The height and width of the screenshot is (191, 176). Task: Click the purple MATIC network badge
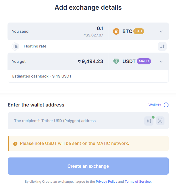click(x=144, y=61)
